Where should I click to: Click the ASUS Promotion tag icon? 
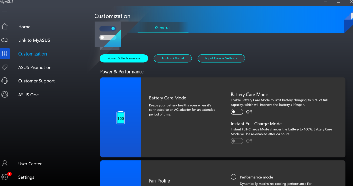point(5,67)
